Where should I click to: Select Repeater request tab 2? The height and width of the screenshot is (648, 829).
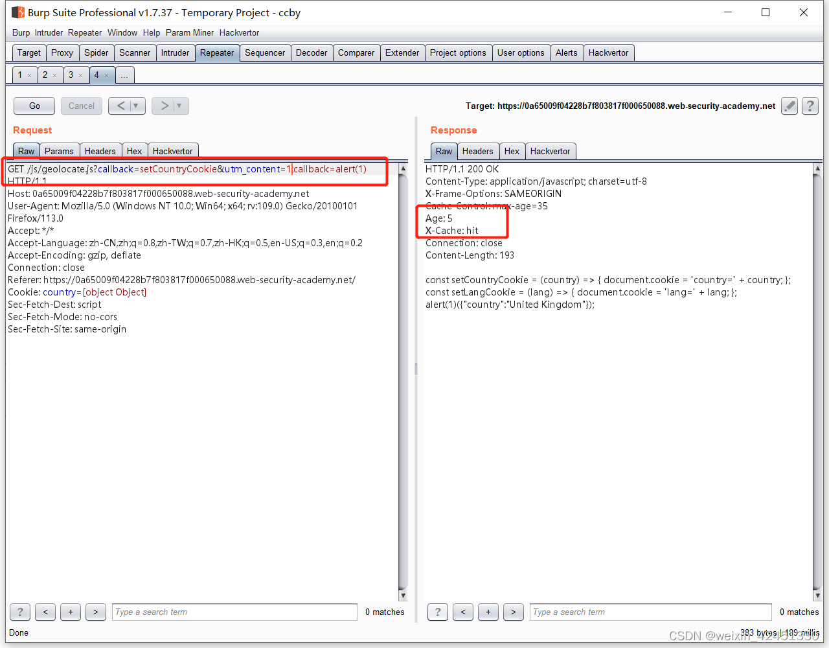(x=45, y=75)
